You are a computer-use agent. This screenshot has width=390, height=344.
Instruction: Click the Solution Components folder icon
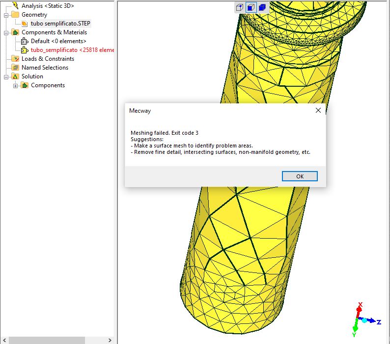pos(25,85)
